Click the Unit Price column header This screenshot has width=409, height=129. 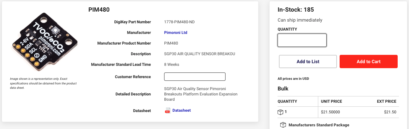click(332, 101)
